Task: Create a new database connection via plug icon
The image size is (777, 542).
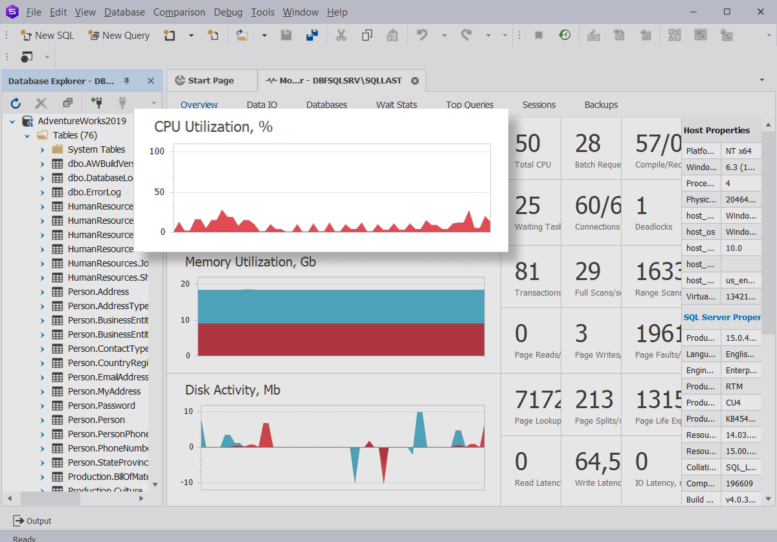Action: point(96,102)
